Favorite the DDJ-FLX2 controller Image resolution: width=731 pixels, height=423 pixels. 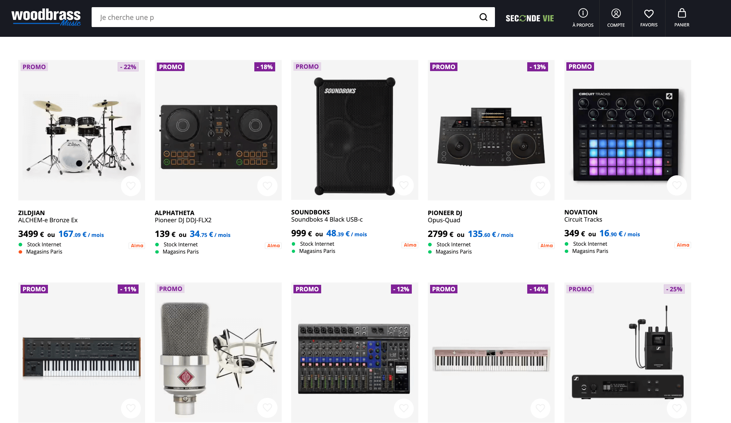click(x=267, y=186)
